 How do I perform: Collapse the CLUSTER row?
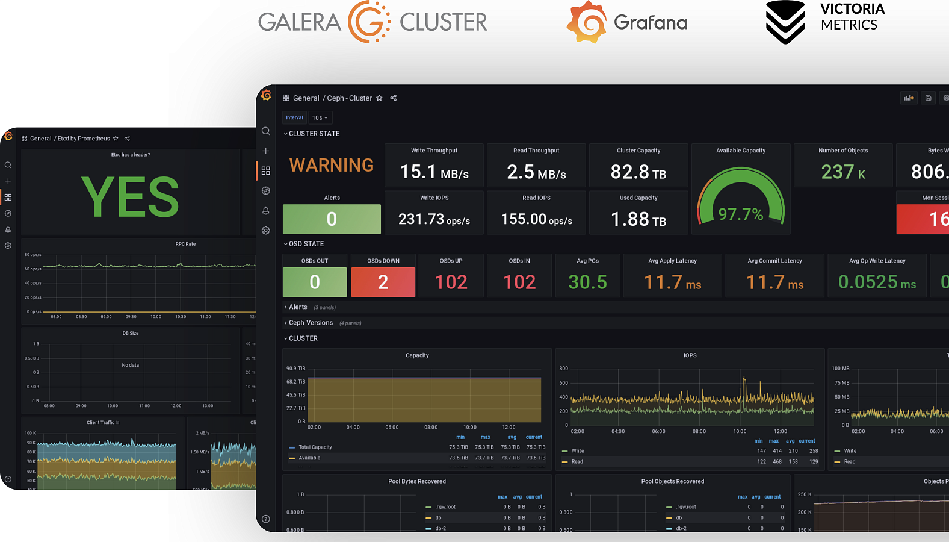[x=301, y=338]
